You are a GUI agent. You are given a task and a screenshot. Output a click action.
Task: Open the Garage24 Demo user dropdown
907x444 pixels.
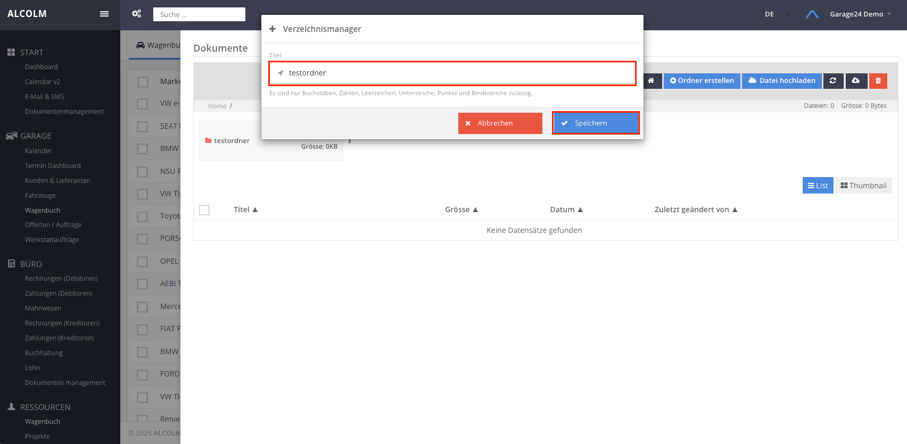coord(860,14)
